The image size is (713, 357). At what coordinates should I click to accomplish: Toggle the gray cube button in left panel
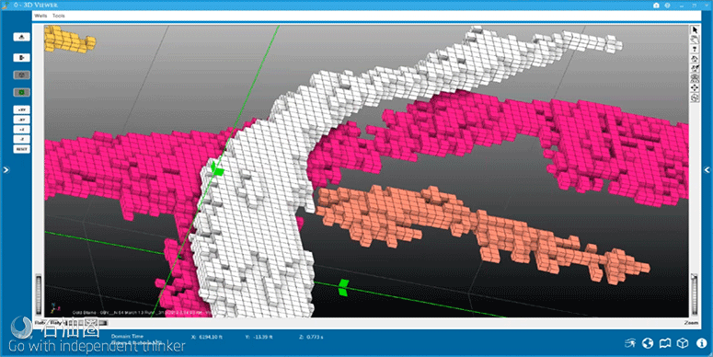(x=21, y=75)
